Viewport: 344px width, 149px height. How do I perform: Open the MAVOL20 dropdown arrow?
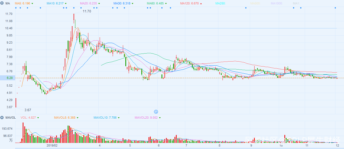click(160, 118)
